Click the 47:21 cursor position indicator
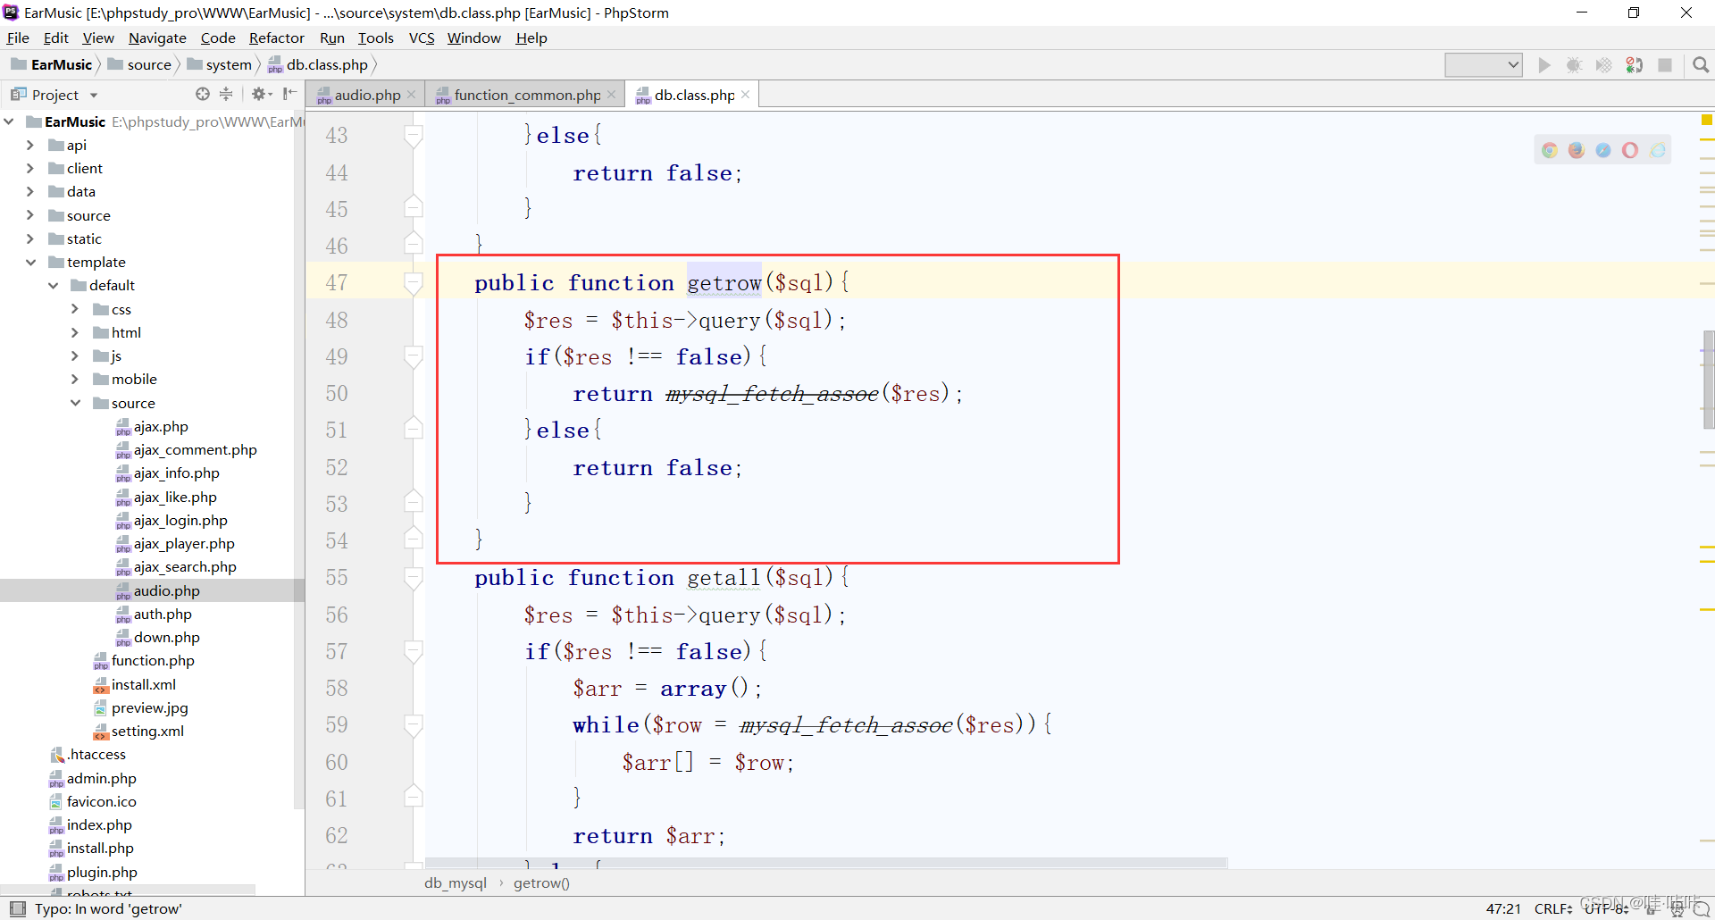 tap(1503, 908)
